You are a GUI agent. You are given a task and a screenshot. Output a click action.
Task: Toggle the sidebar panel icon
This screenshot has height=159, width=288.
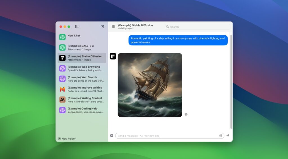click(x=77, y=27)
